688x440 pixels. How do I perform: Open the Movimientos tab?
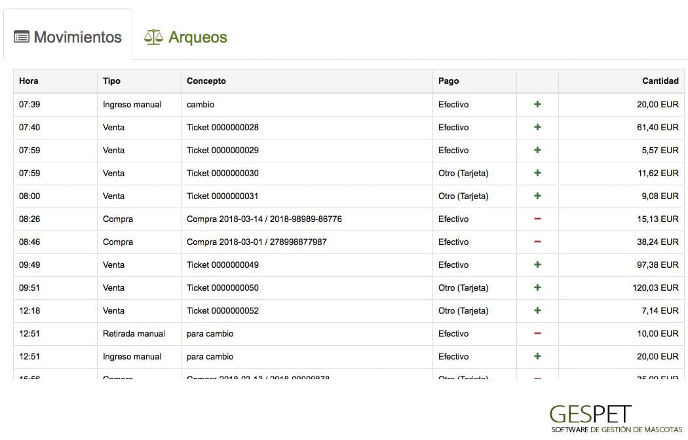point(67,37)
